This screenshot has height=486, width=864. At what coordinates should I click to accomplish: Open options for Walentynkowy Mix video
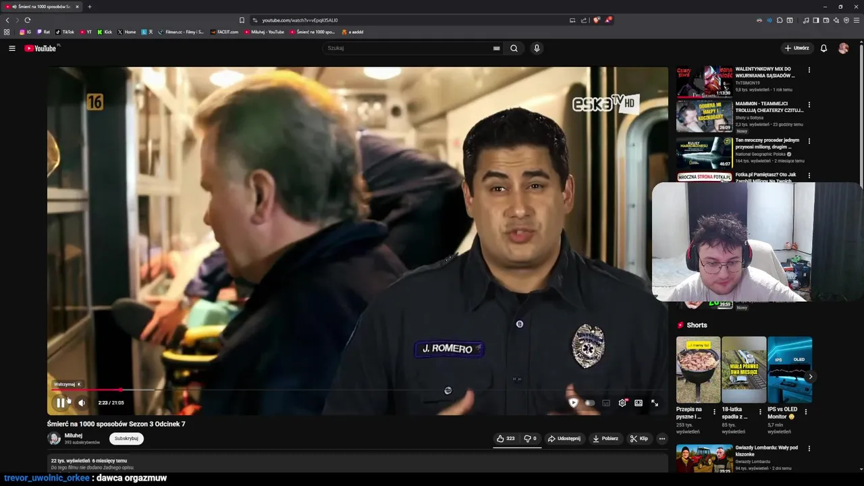click(x=809, y=70)
